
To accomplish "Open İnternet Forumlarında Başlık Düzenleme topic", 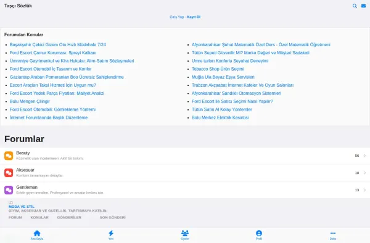I will [x=49, y=118].
